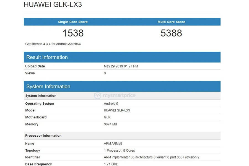This screenshot has height=166, width=249.
Task: Click the 1538 single-core score value
Action: (73, 33)
